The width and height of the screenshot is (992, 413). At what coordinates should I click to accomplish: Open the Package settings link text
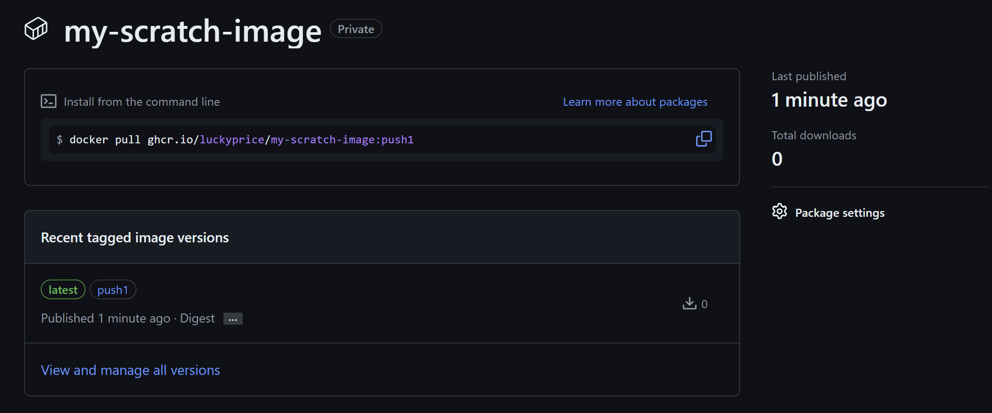pos(839,213)
